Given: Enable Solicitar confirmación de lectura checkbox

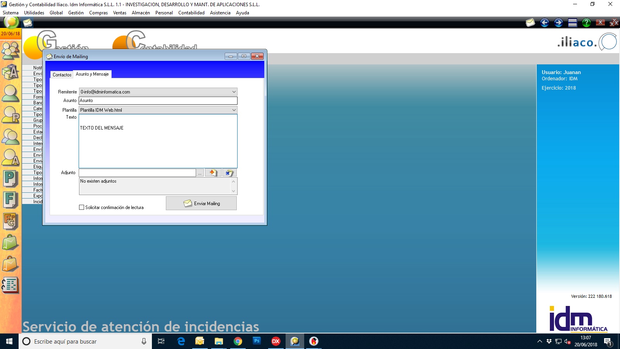Looking at the screenshot, I should pyautogui.click(x=81, y=207).
